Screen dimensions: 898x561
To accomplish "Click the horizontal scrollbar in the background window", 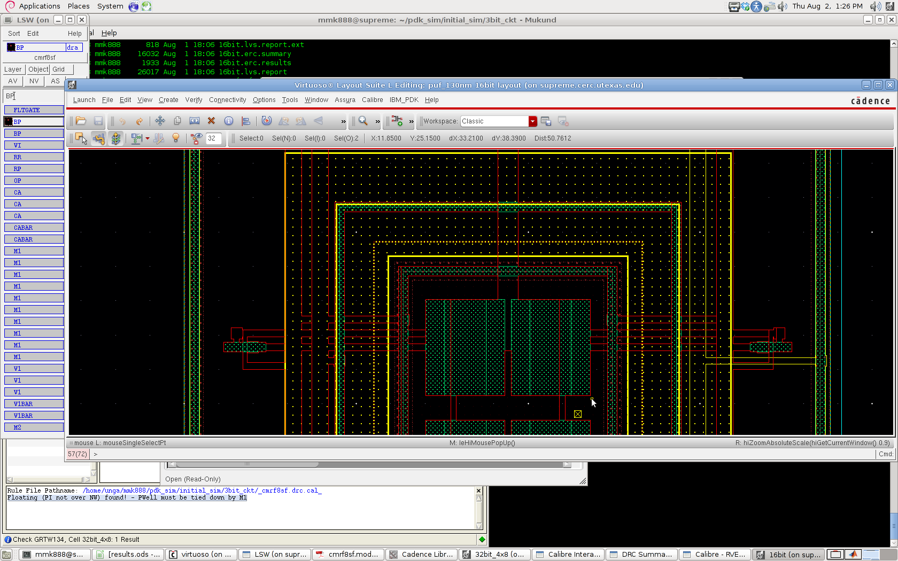I will (x=369, y=464).
